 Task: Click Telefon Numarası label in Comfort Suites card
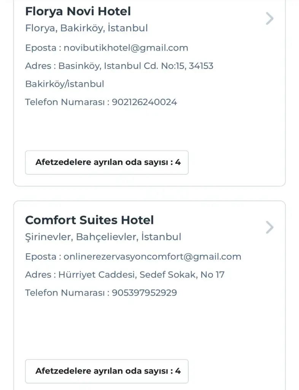coord(65,293)
